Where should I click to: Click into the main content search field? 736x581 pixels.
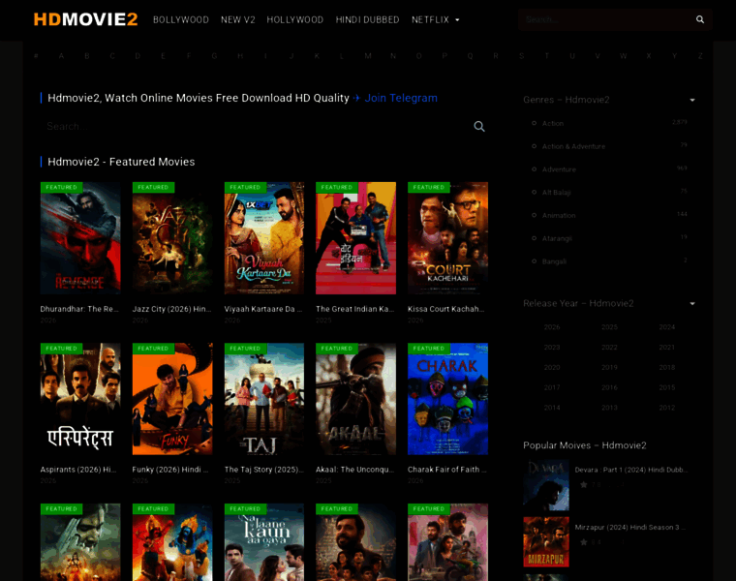point(252,126)
